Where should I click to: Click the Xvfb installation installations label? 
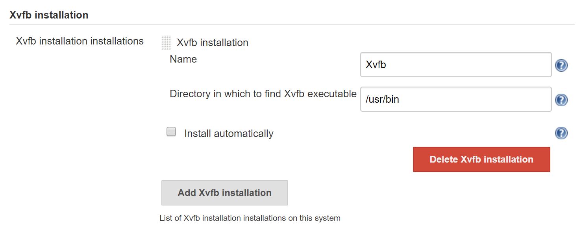click(x=80, y=41)
